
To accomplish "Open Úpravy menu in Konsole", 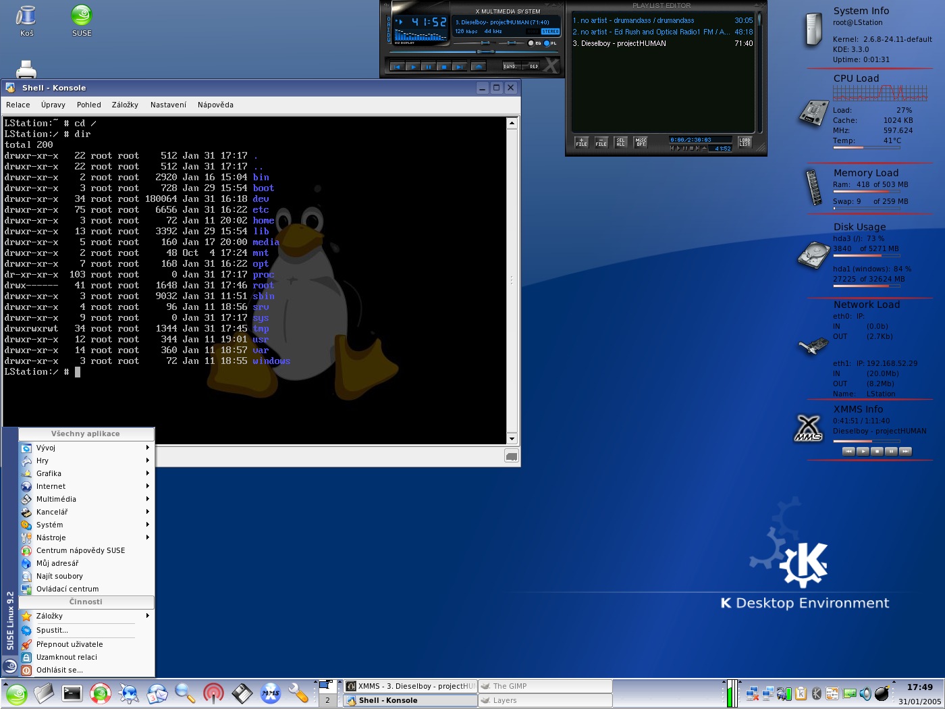I will point(53,105).
